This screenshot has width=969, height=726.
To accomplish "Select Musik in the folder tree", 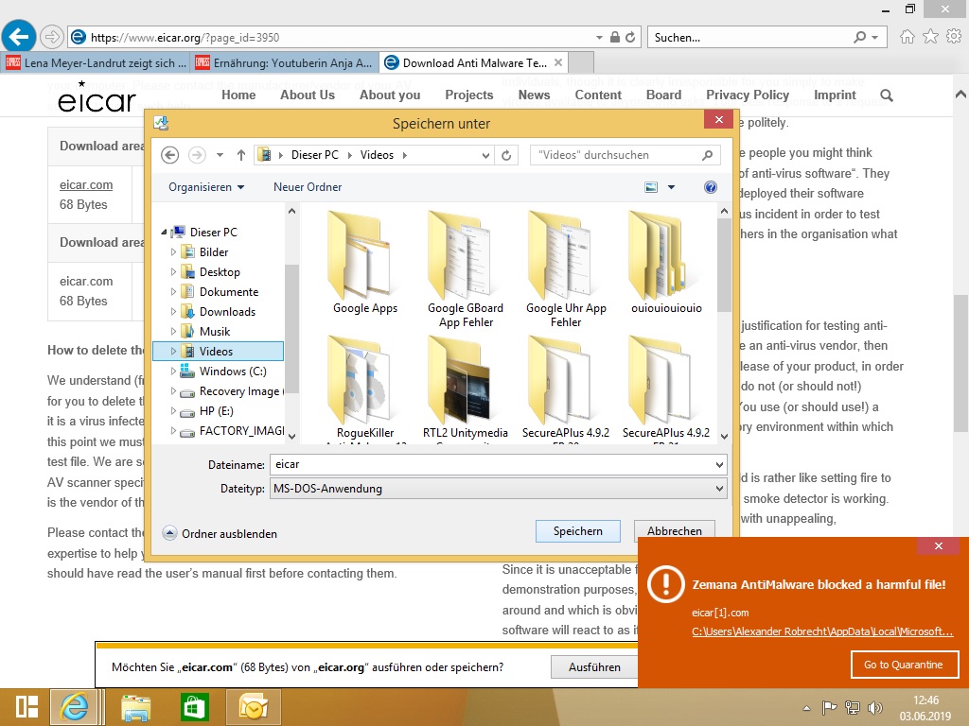I will tap(215, 332).
